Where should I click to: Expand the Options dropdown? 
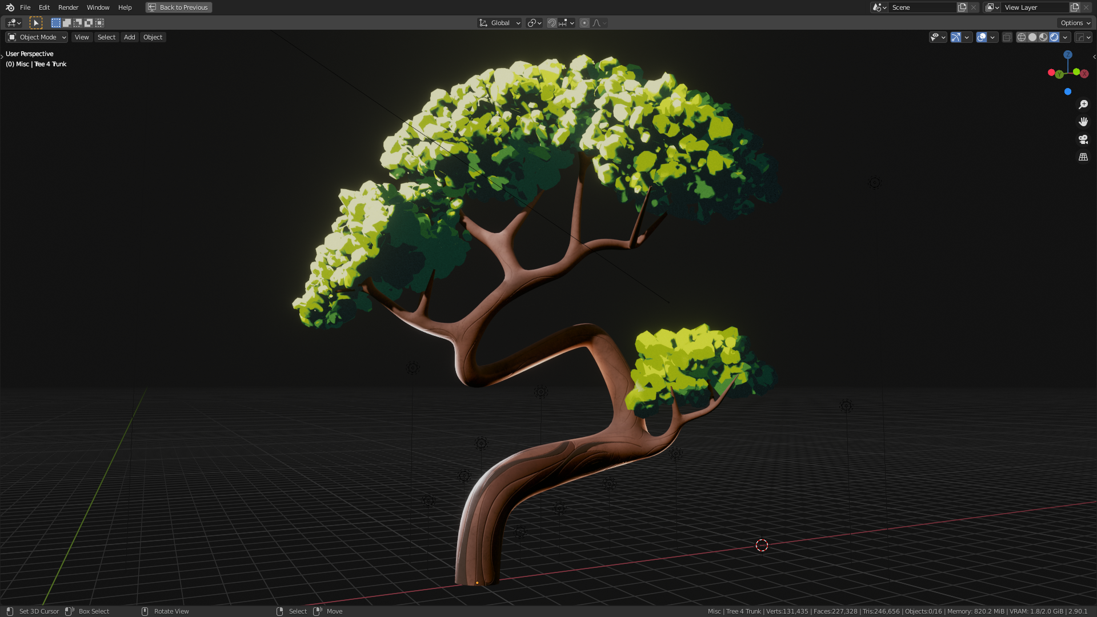pos(1075,23)
